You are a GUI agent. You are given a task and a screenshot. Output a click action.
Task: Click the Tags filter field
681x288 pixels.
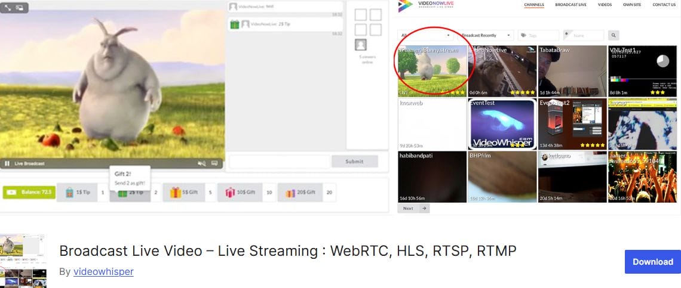point(539,35)
